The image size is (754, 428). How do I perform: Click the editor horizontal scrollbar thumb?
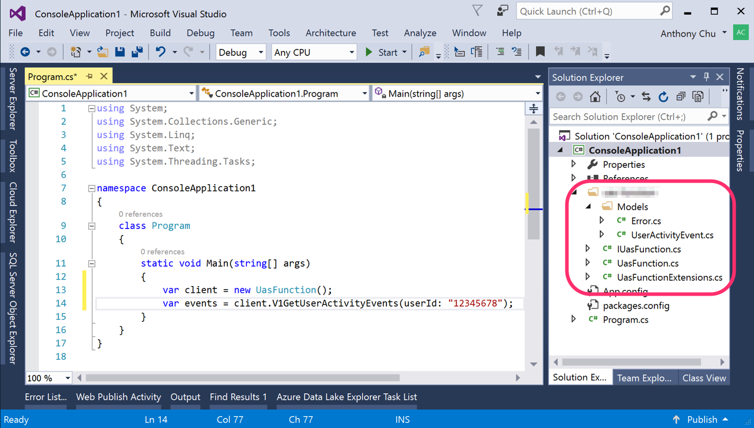pos(243,377)
